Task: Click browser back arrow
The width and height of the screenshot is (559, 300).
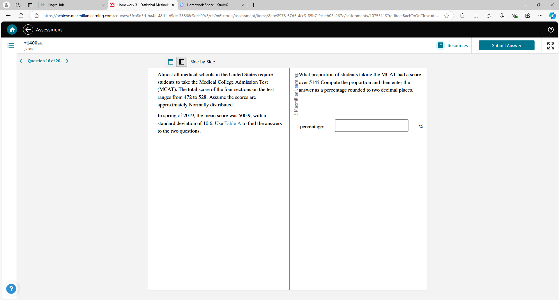Action: [x=8, y=16]
